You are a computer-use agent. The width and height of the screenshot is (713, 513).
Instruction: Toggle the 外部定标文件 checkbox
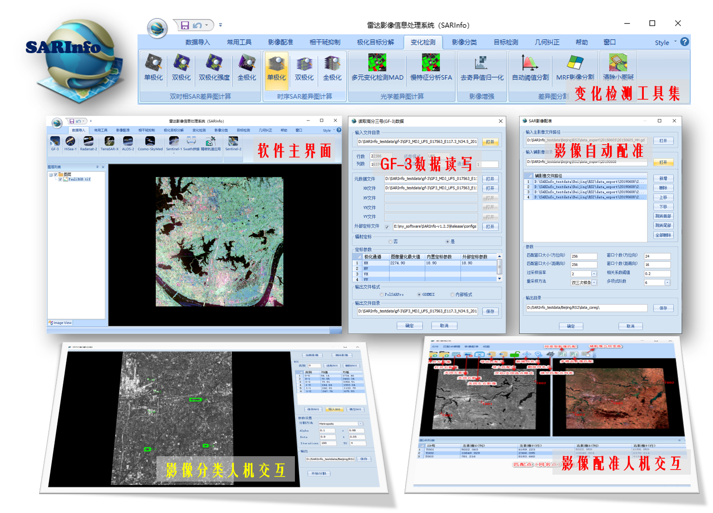click(387, 227)
